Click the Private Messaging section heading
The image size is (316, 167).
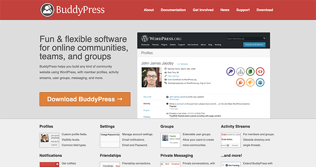coord(177,155)
